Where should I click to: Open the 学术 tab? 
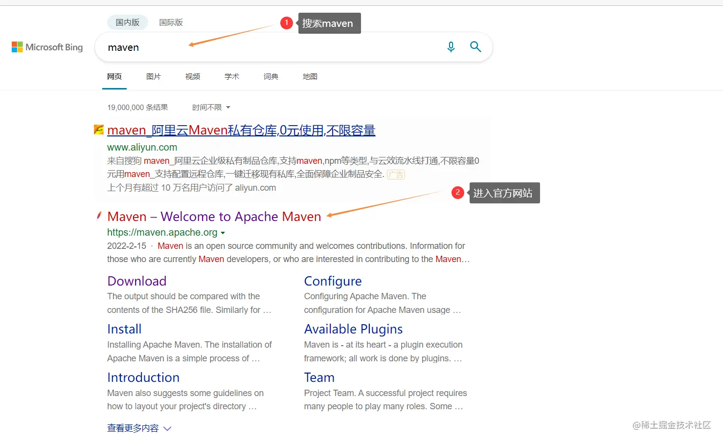pos(232,77)
